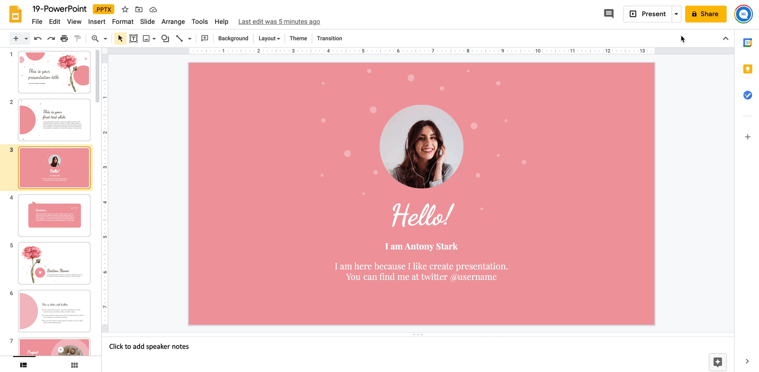
Task: Select slide 6 bullets thumbnail
Action: 54,311
